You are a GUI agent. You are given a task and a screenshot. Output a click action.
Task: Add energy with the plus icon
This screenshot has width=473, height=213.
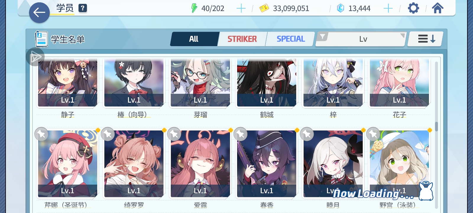(x=241, y=8)
